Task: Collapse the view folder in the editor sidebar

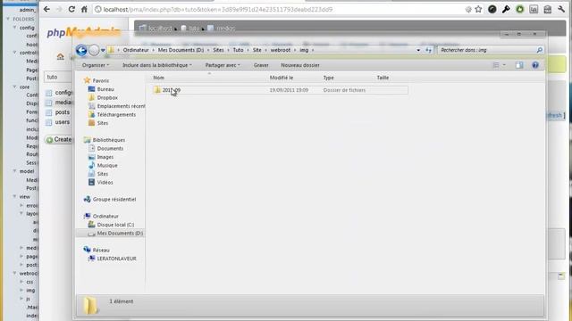Action: [x=15, y=196]
